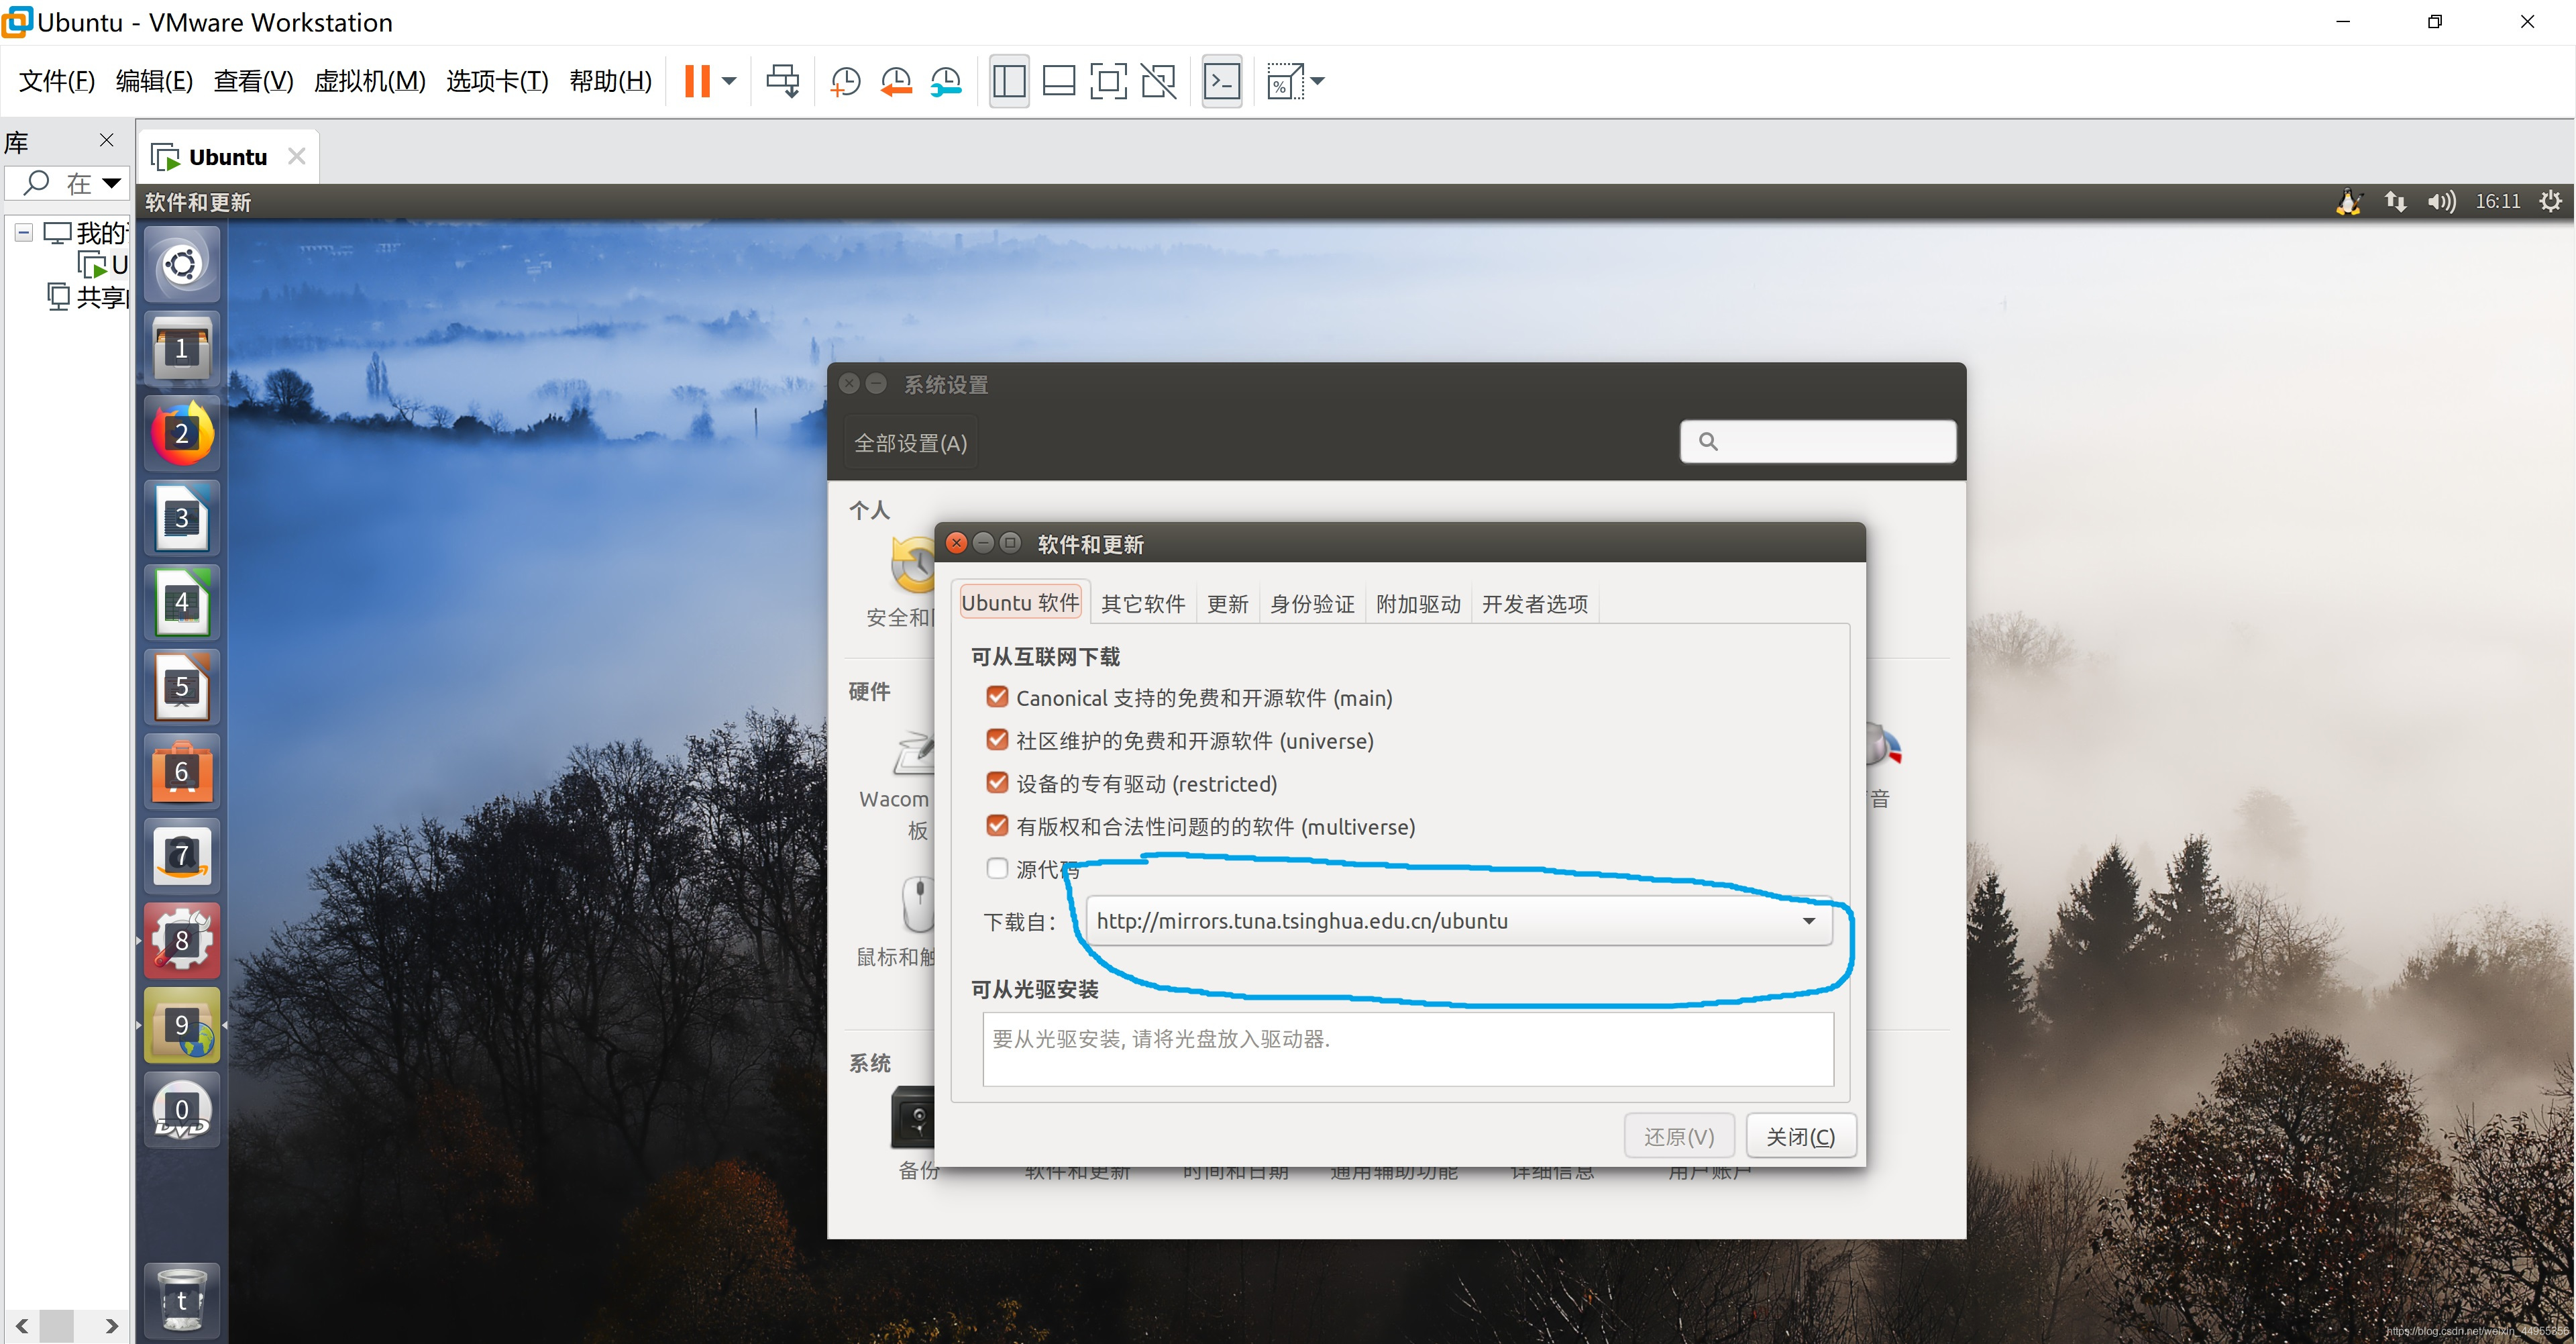Switch to the 开发者选项 tab
Viewport: 2576px width, 1344px height.
point(1535,604)
